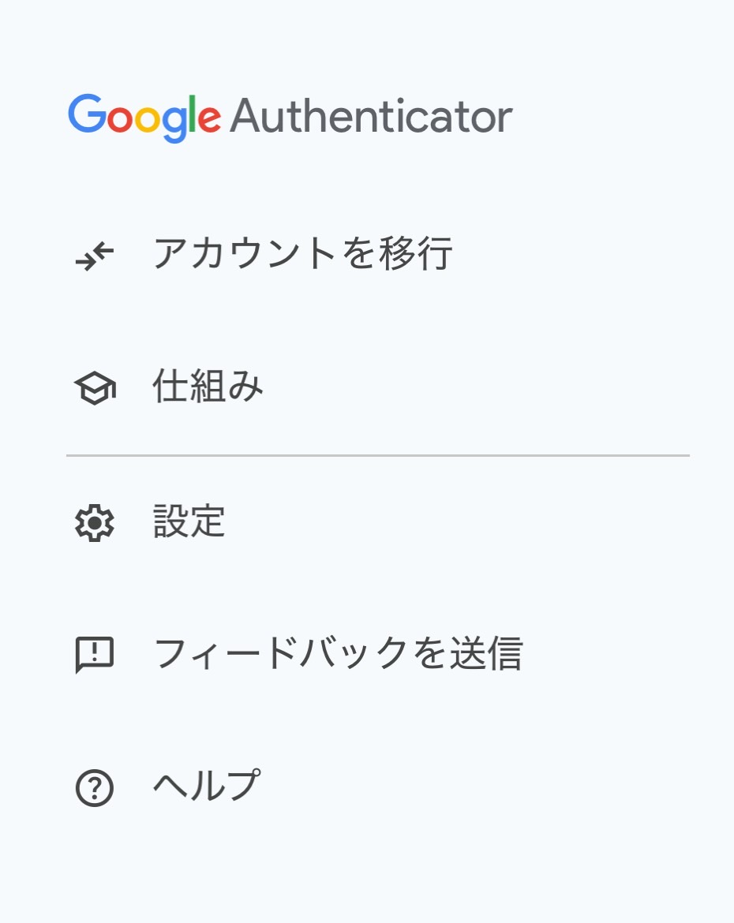Go to the app settings page

pyautogui.click(x=189, y=522)
